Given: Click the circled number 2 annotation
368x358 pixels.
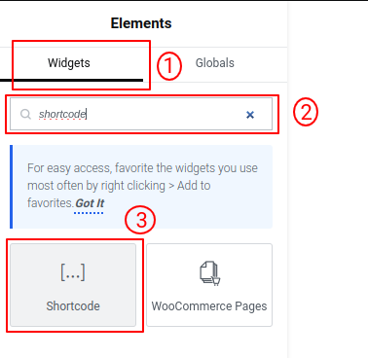Looking at the screenshot, I should (x=306, y=112).
